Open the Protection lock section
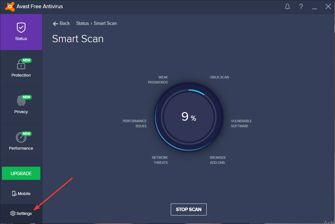Viewport: 335px width, 224px height. 21,69
